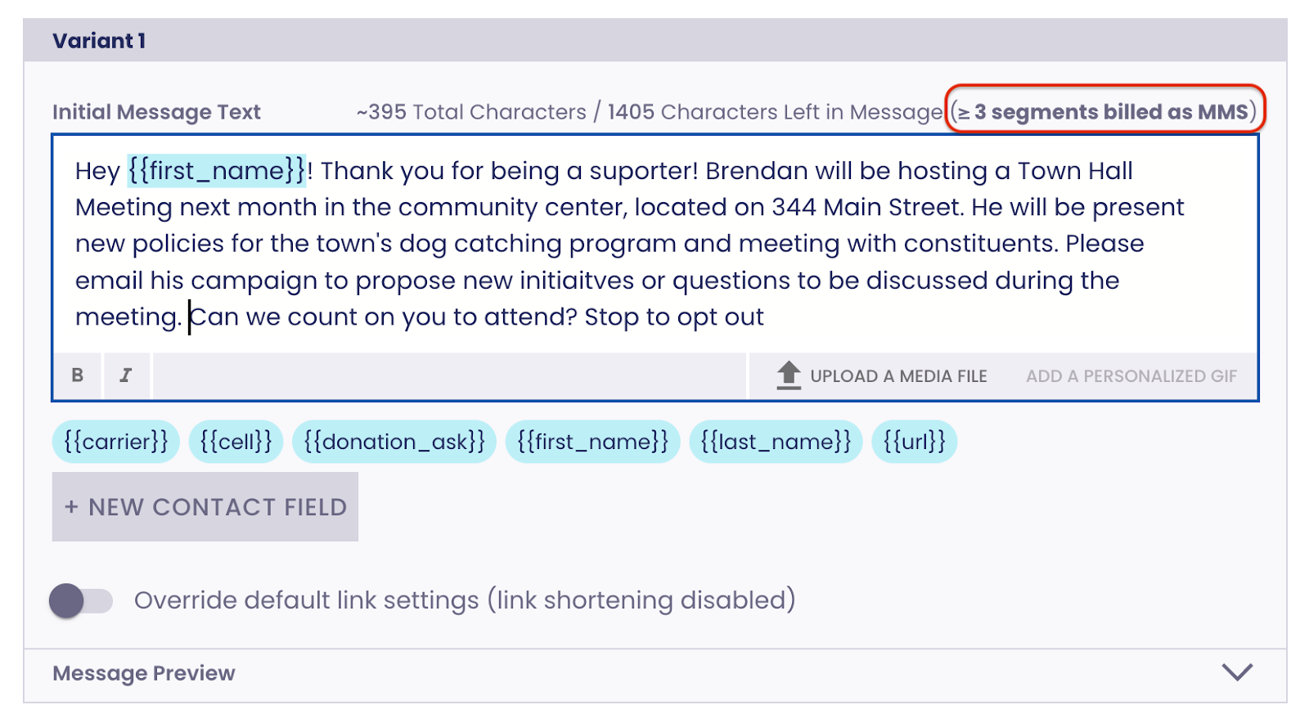The height and width of the screenshot is (723, 1309).
Task: Insert the {{first_name}} chip below the editor
Action: coord(592,442)
